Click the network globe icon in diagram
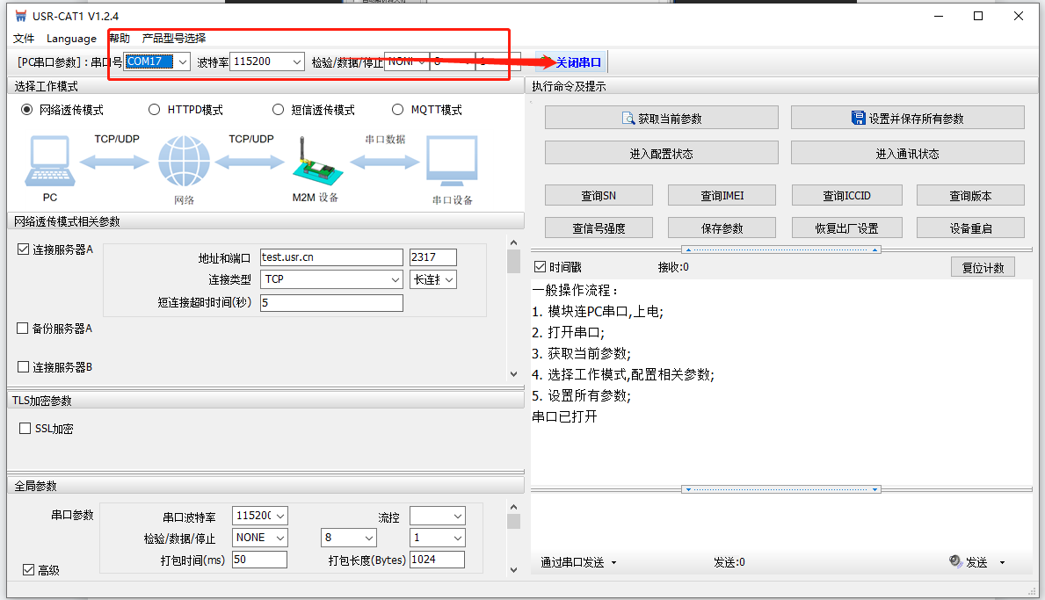1045x600 pixels. pyautogui.click(x=184, y=161)
